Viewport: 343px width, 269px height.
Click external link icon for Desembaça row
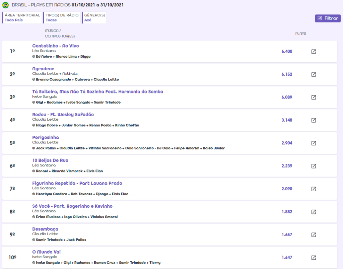(314, 235)
